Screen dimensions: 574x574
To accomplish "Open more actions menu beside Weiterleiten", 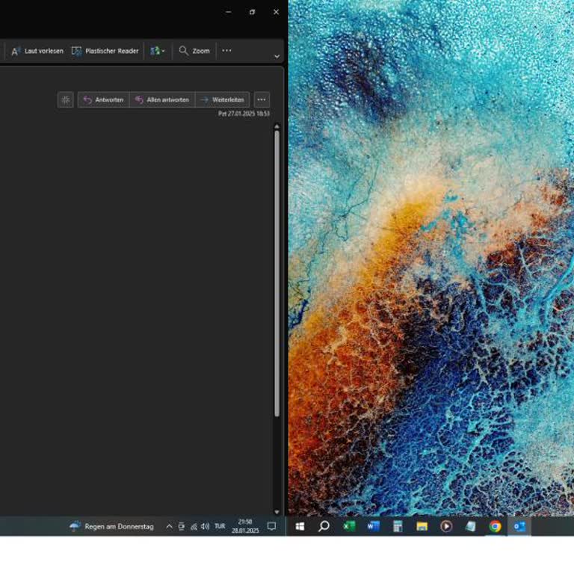I will 262,100.
